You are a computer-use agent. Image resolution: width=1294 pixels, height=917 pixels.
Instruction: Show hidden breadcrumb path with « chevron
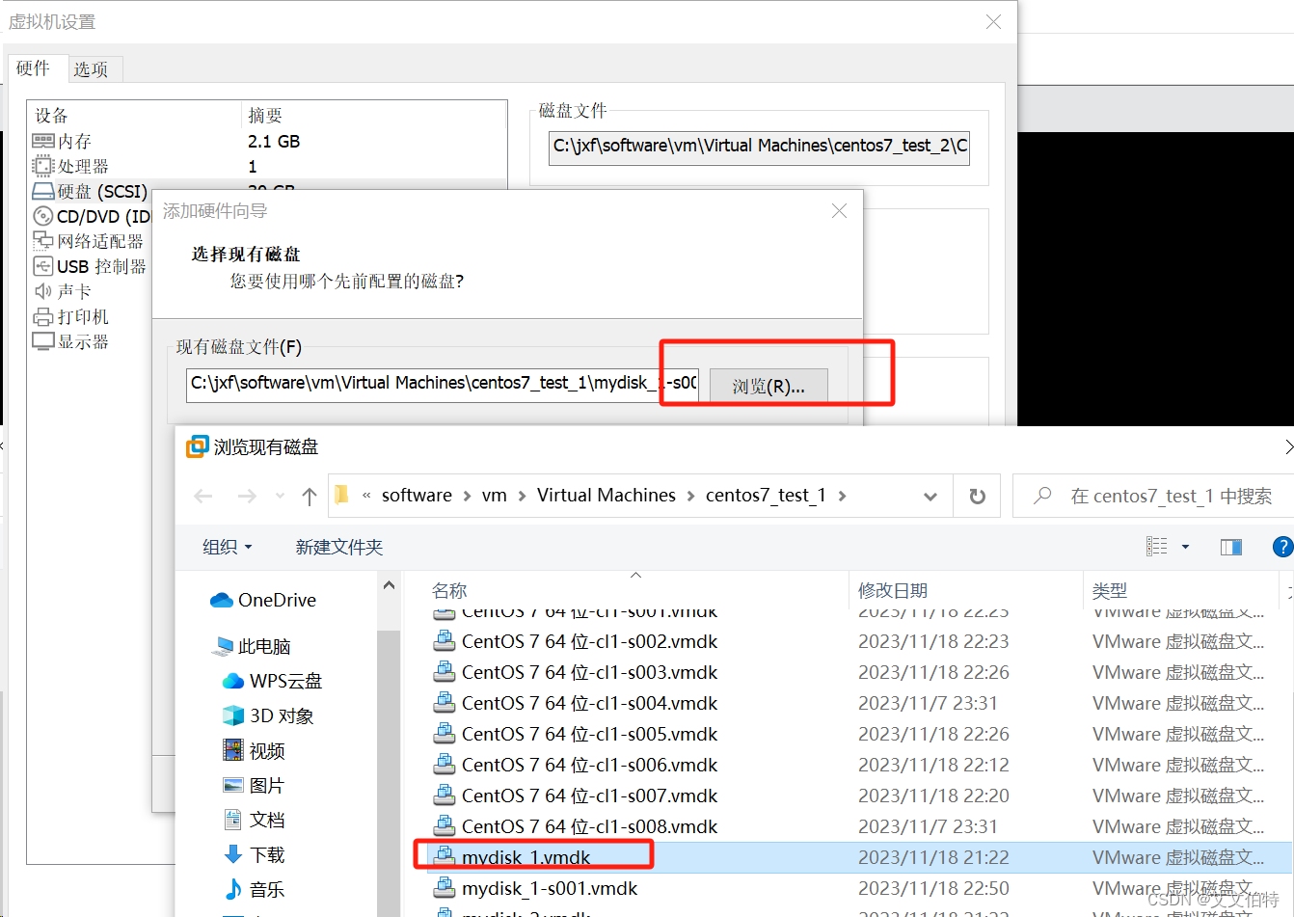point(366,496)
